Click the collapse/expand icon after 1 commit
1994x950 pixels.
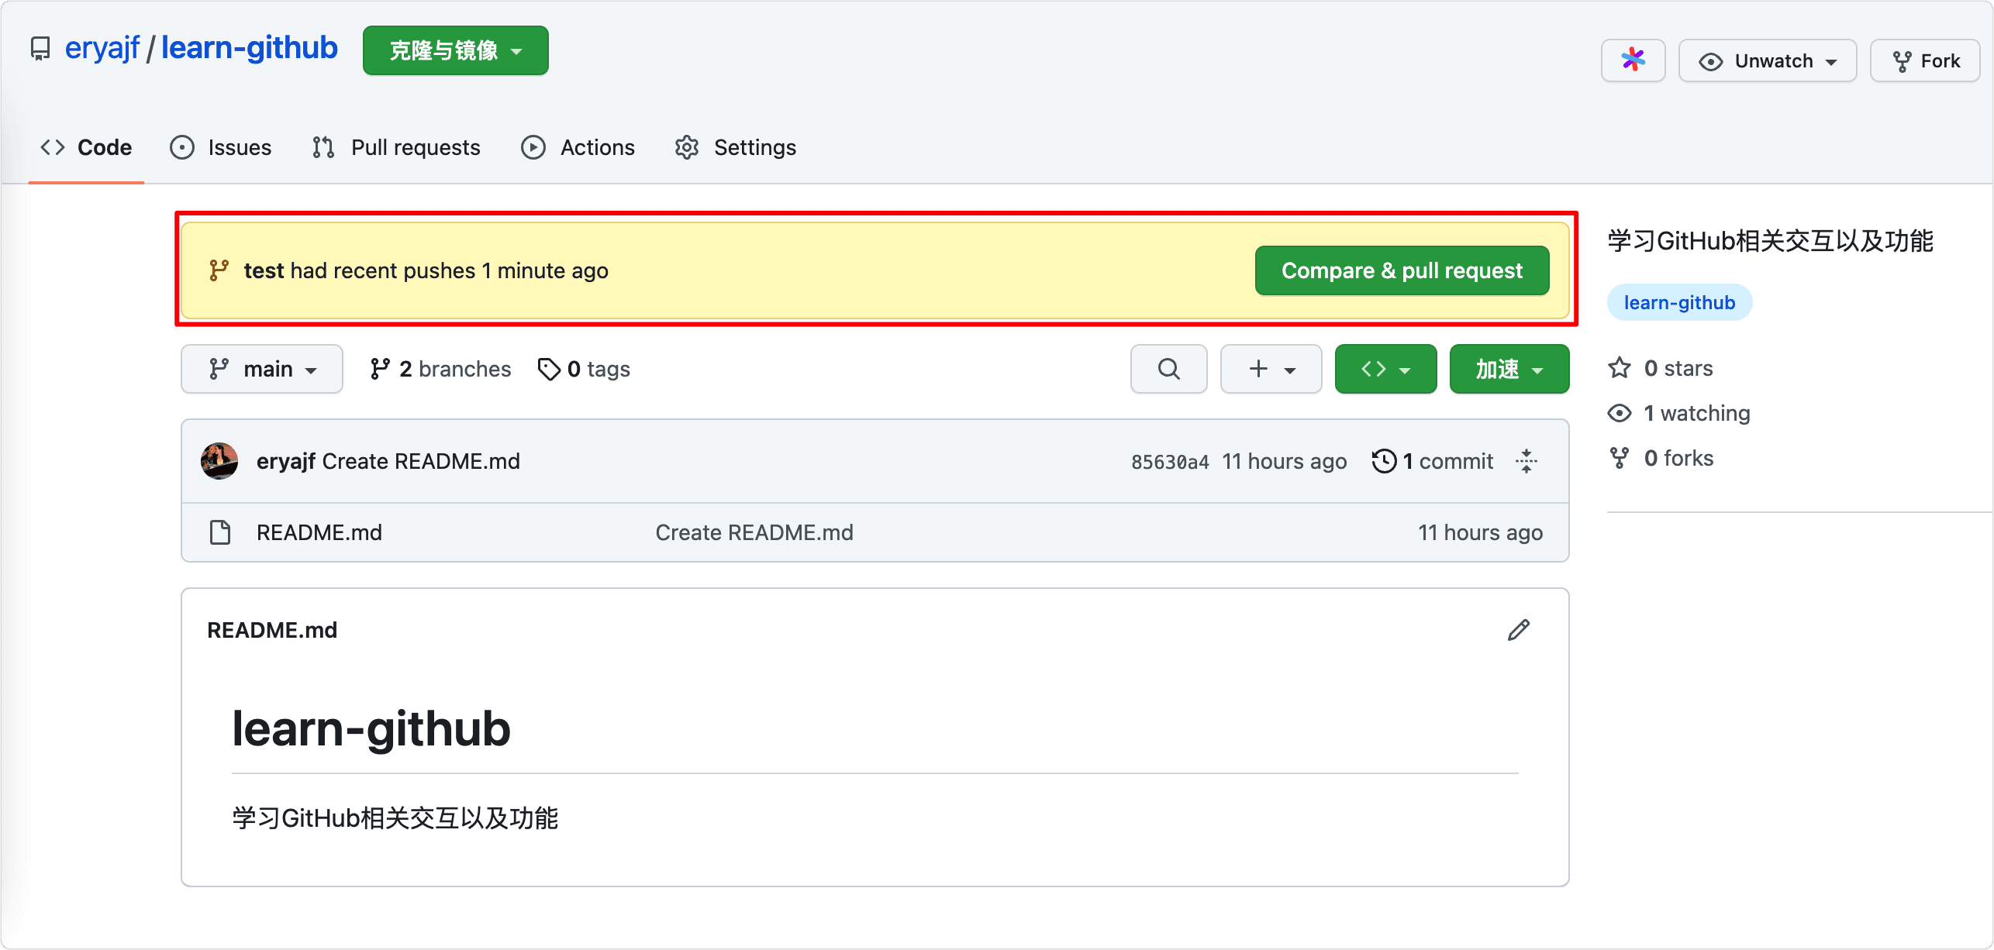pos(1527,461)
